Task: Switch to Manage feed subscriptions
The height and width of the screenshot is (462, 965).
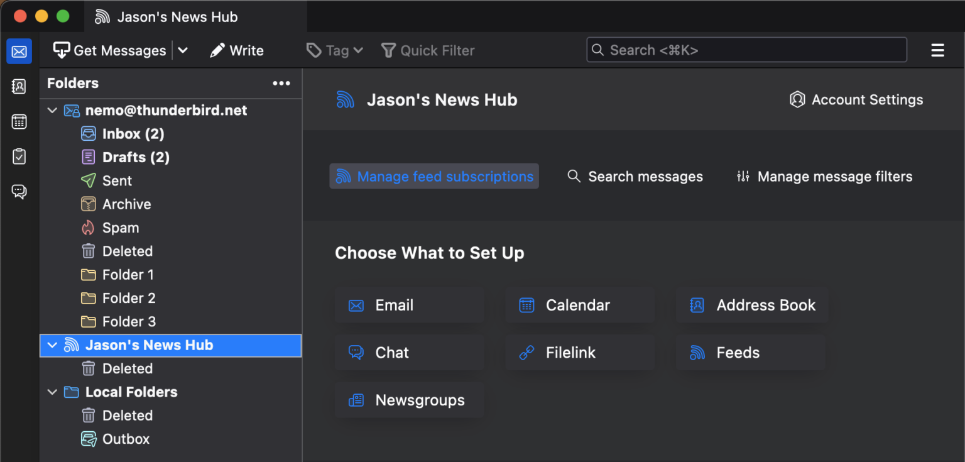Action: tap(433, 176)
